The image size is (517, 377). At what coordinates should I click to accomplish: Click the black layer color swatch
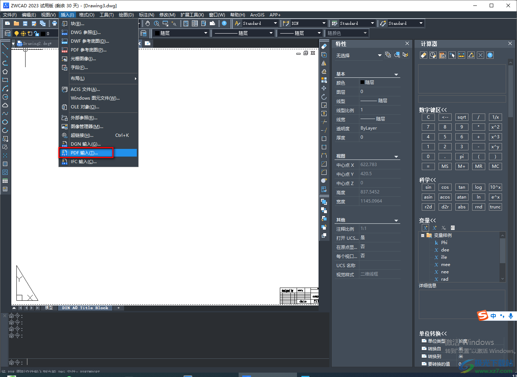point(43,34)
